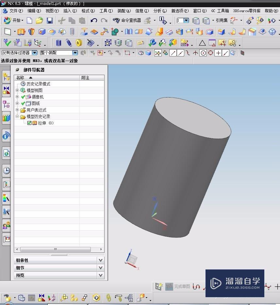Open 命令查找器 (Command Finder)

tap(127, 20)
